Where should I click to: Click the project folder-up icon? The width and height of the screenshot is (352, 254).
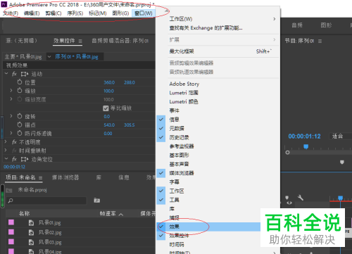(9, 190)
